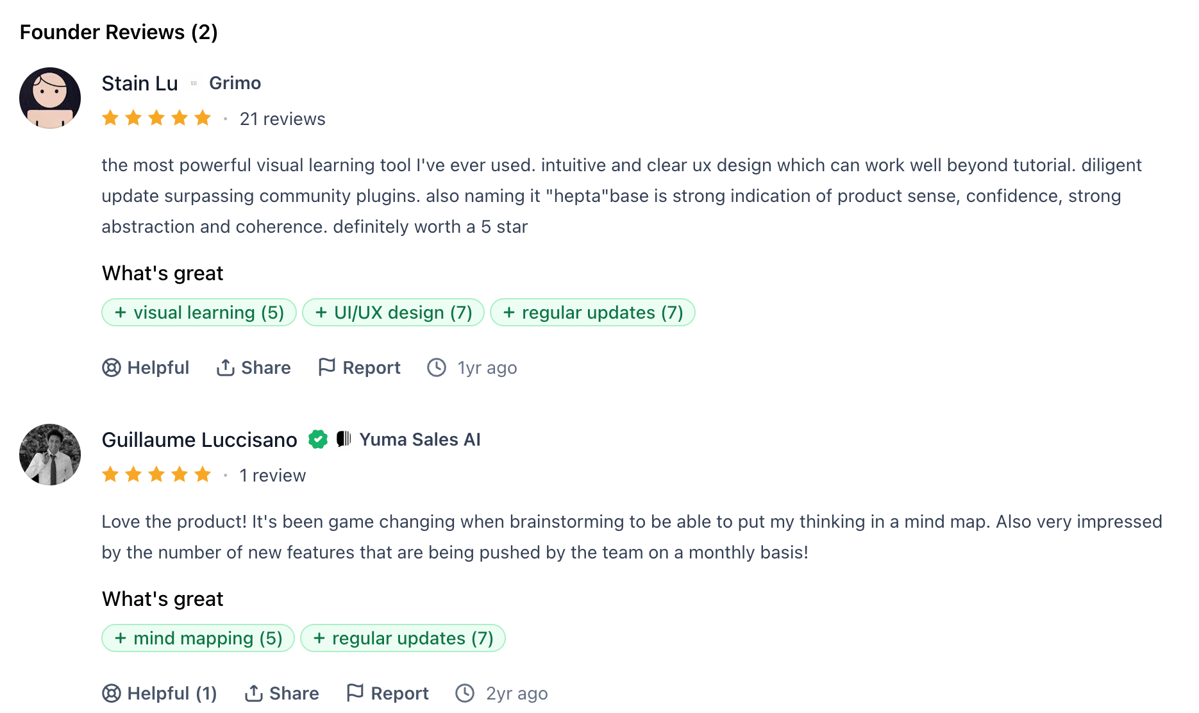Choose the mind mapping (5) tag

(x=198, y=638)
